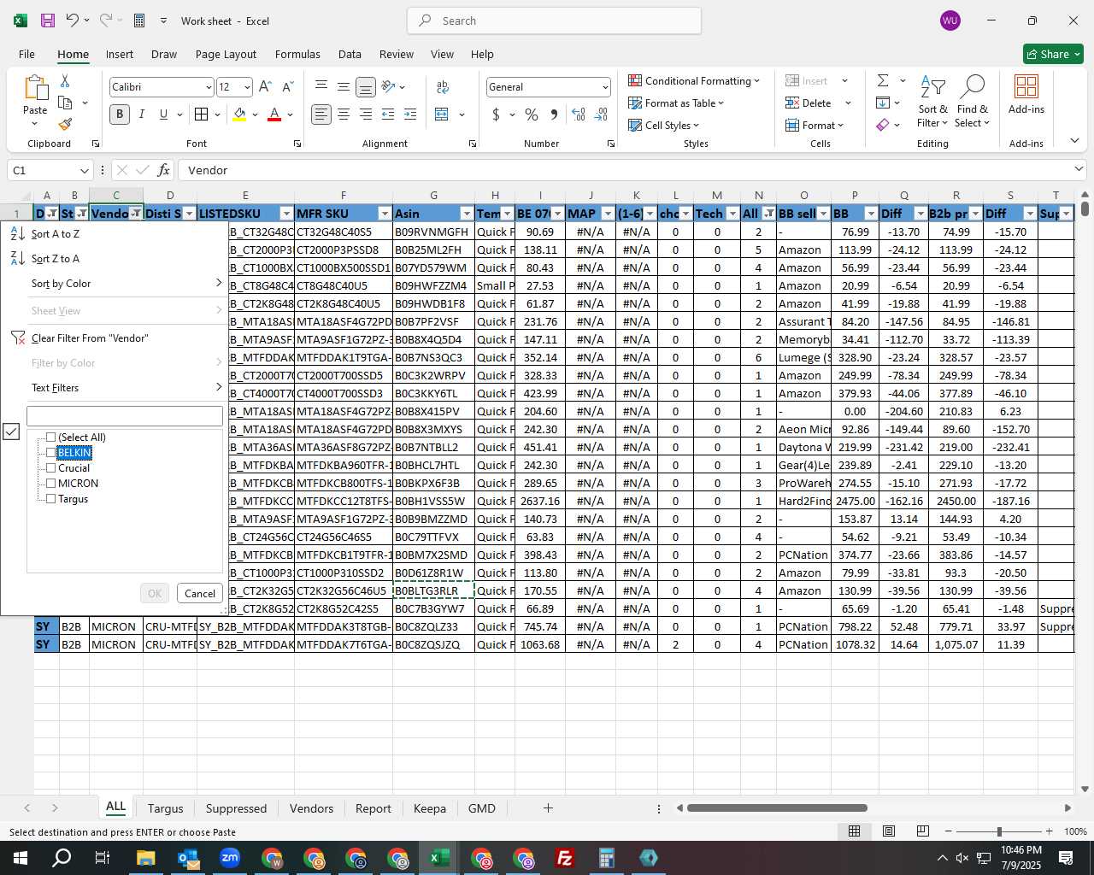Expand the Name Box dropdown

(x=84, y=170)
